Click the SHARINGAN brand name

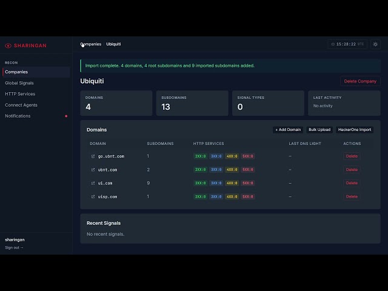coord(30,46)
